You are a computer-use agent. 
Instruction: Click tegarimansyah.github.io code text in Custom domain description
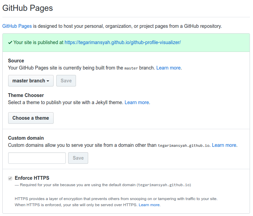point(183,145)
